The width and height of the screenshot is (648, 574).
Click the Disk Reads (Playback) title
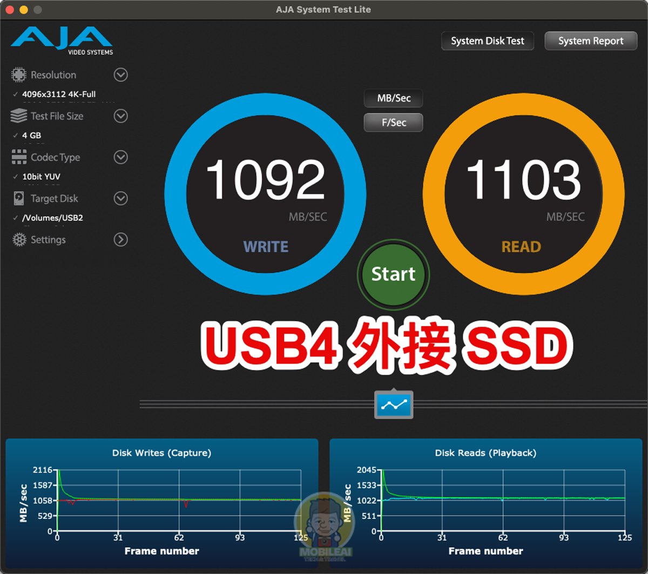(485, 453)
